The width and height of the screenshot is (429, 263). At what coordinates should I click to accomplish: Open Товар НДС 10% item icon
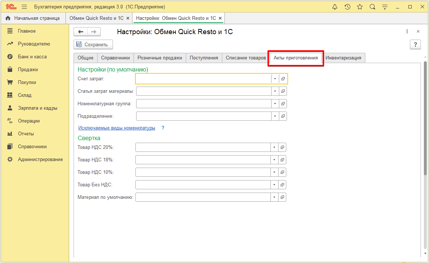point(282,172)
